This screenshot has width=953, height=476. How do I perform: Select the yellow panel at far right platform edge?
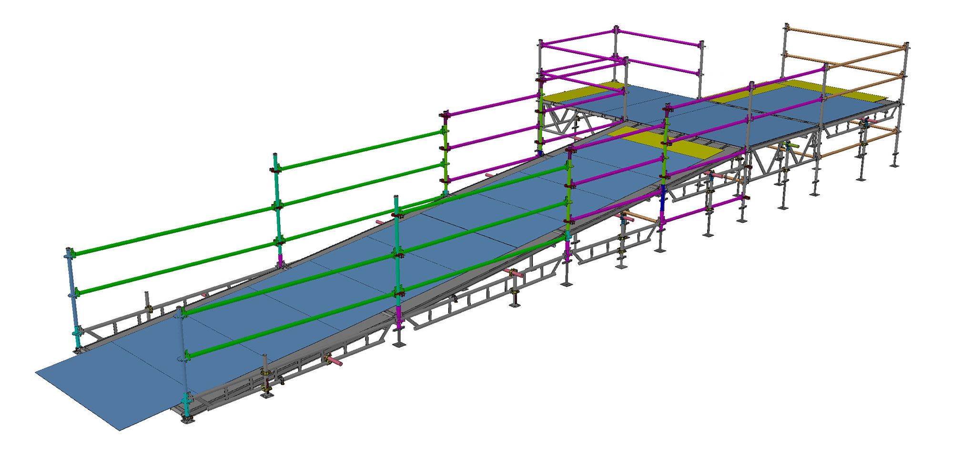(x=853, y=94)
